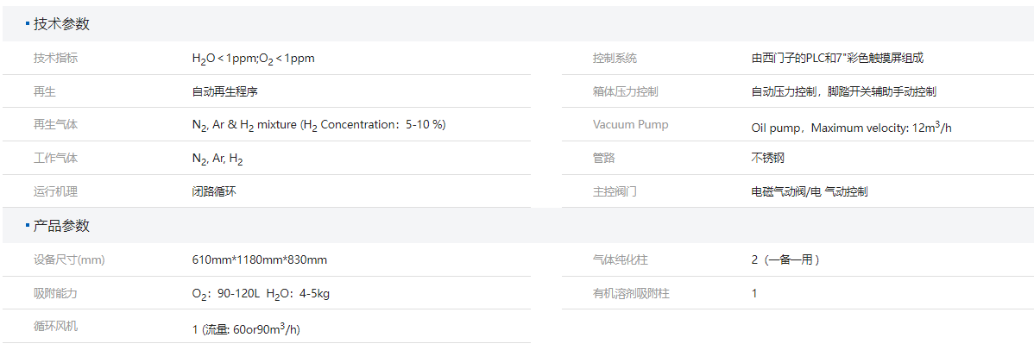Click the H2O<1ppm;O2<1ppm value
The image size is (1034, 350).
[253, 59]
